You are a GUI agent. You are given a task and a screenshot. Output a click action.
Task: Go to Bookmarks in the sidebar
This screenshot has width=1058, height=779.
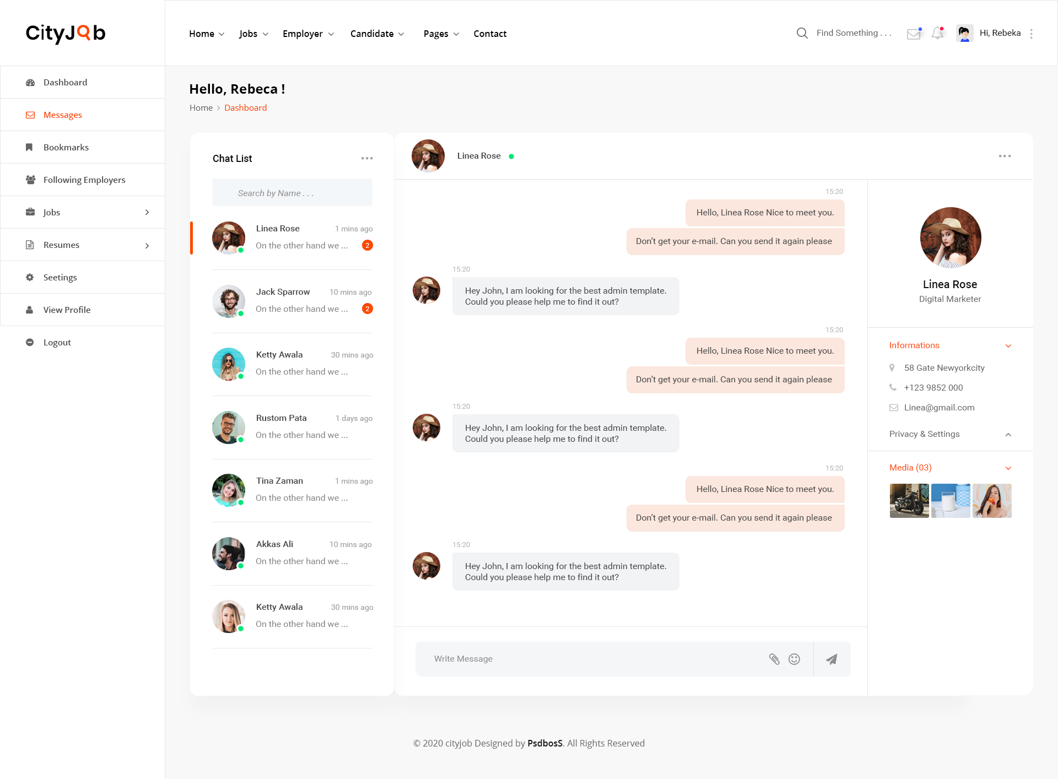[66, 148]
